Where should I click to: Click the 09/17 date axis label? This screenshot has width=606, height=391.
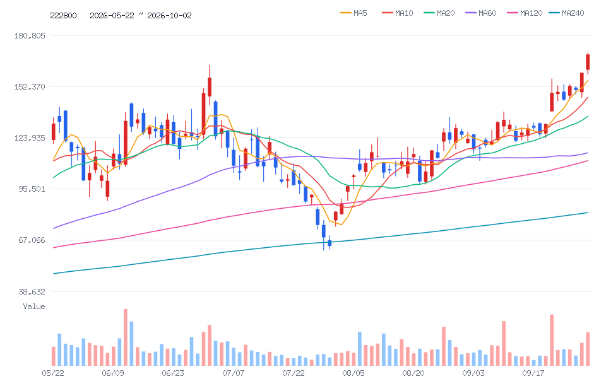tap(533, 373)
